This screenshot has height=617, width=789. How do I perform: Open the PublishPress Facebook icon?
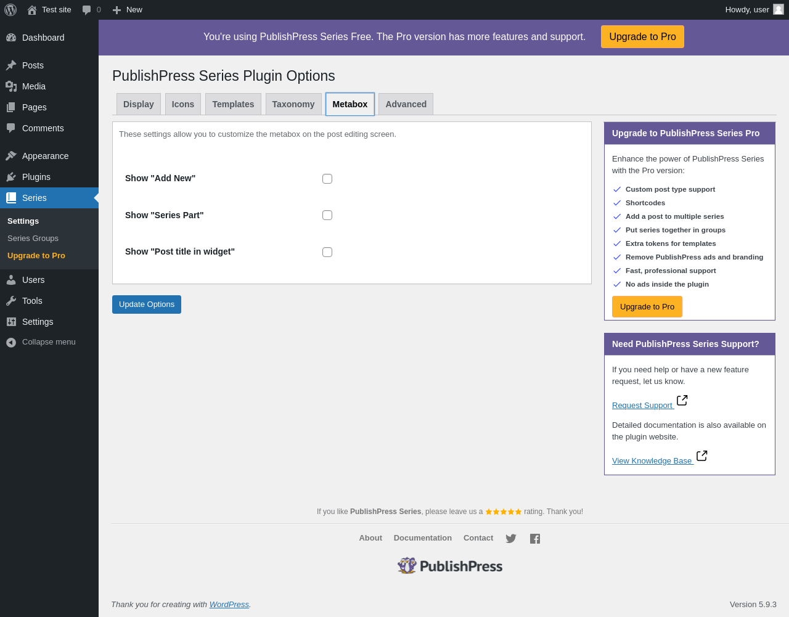(x=535, y=539)
